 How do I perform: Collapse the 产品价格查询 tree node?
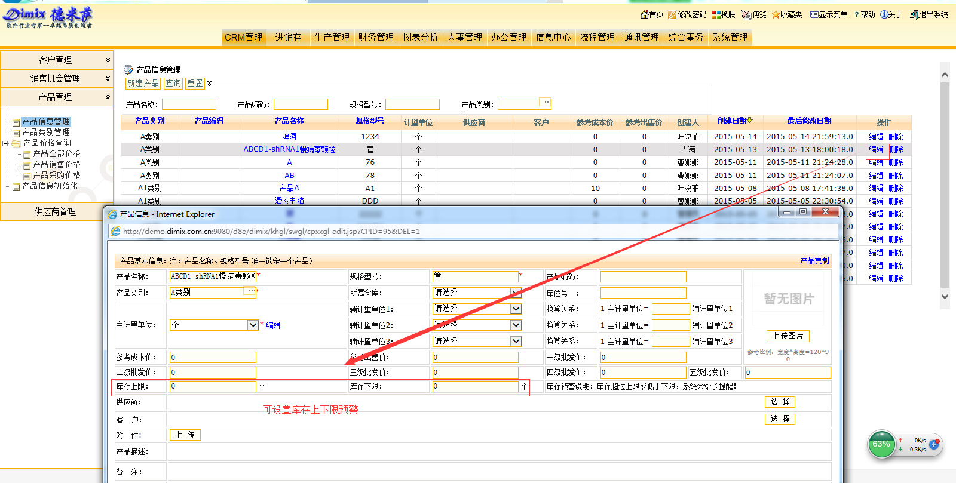point(5,143)
